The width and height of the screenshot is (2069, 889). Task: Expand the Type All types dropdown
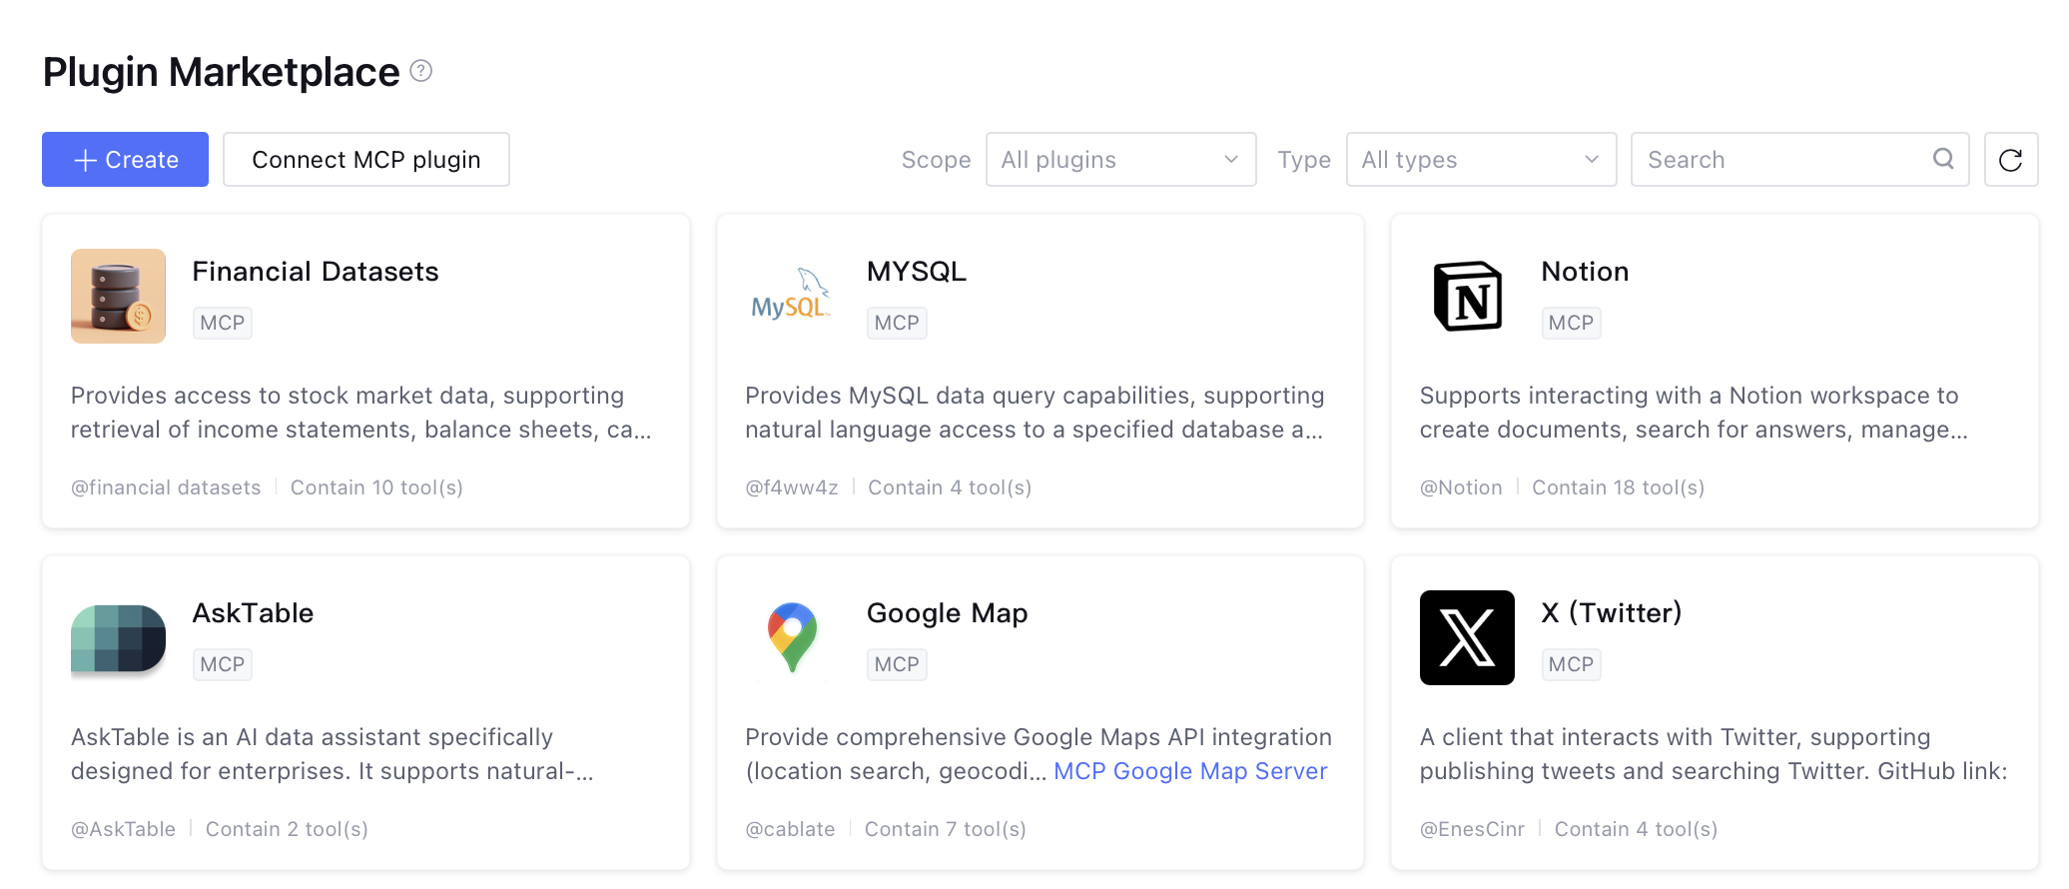pos(1481,160)
